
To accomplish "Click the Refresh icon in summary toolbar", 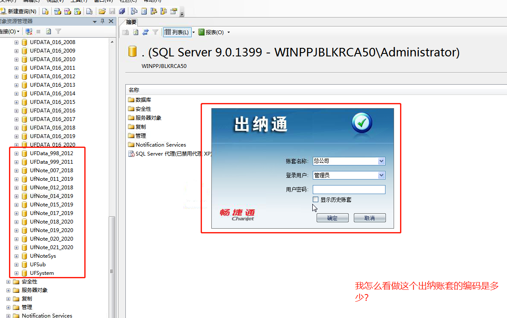I will tap(136, 32).
